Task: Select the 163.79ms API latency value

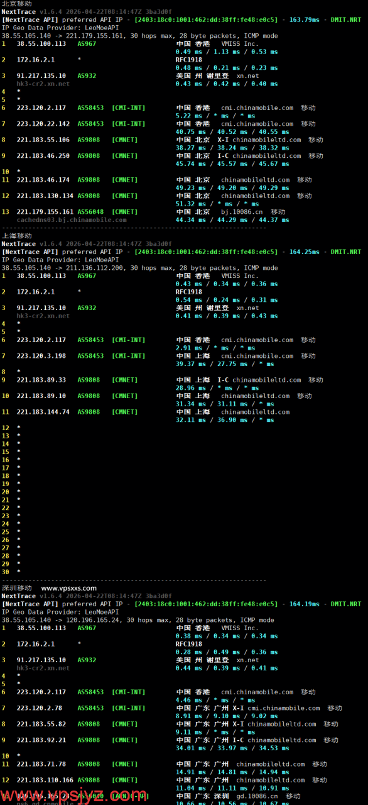Action: point(304,20)
